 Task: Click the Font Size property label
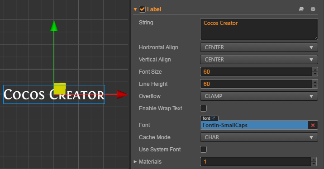click(x=150, y=72)
